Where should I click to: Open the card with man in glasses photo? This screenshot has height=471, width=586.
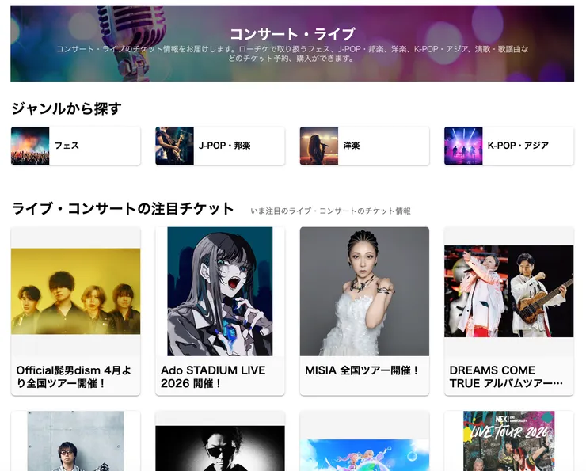coord(76,441)
